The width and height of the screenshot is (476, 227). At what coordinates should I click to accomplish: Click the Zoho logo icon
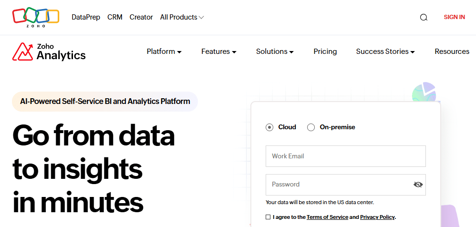coord(35,18)
